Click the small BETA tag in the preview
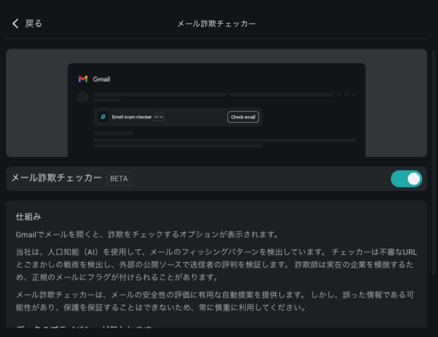The height and width of the screenshot is (337, 438). (159, 117)
